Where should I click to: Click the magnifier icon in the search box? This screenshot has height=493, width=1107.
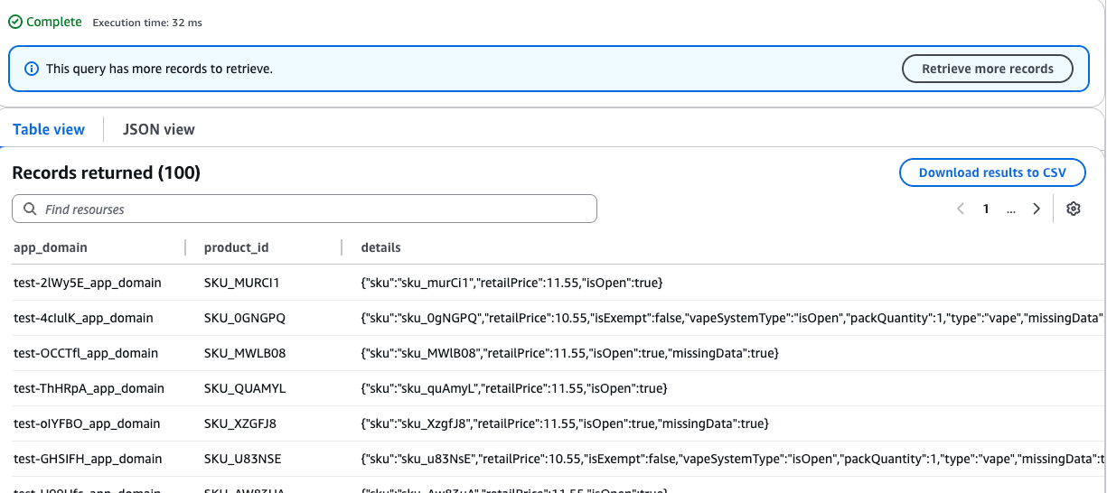[29, 209]
